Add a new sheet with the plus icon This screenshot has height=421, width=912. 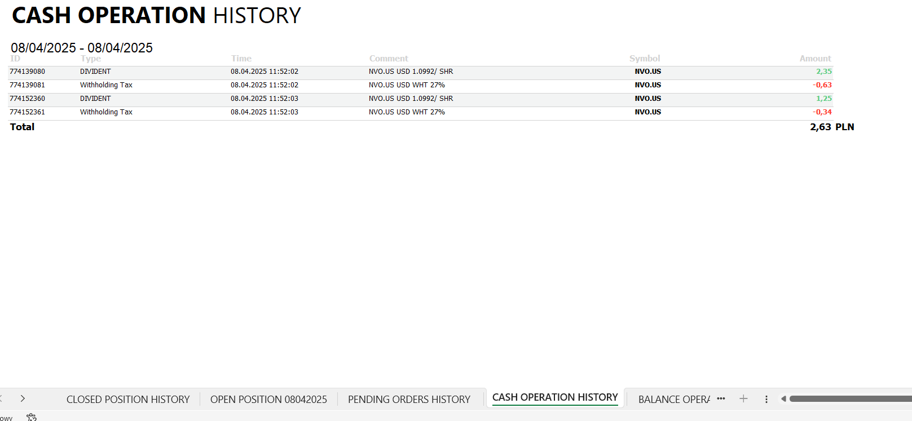(743, 398)
